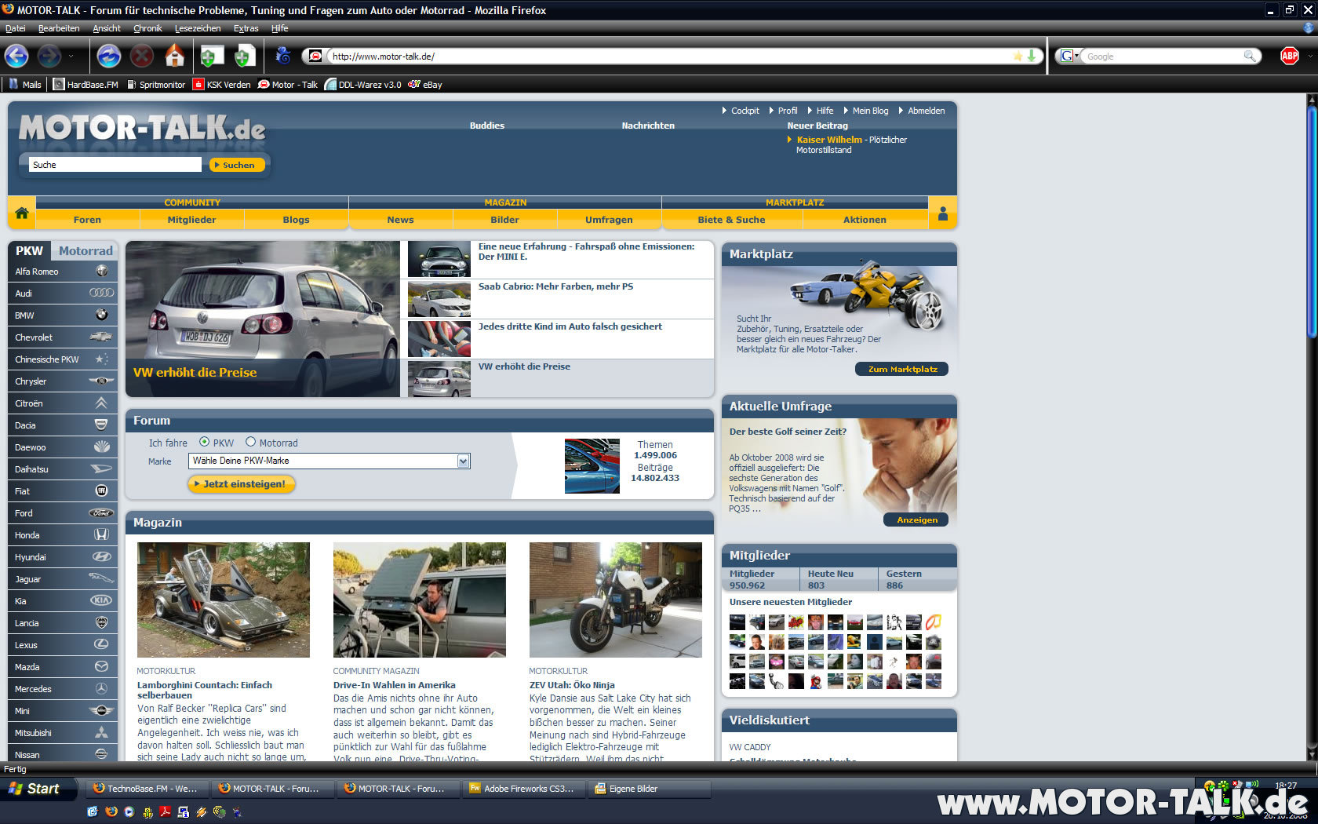The height and width of the screenshot is (824, 1318).
Task: Open the Abmelden link
Action: click(x=926, y=111)
